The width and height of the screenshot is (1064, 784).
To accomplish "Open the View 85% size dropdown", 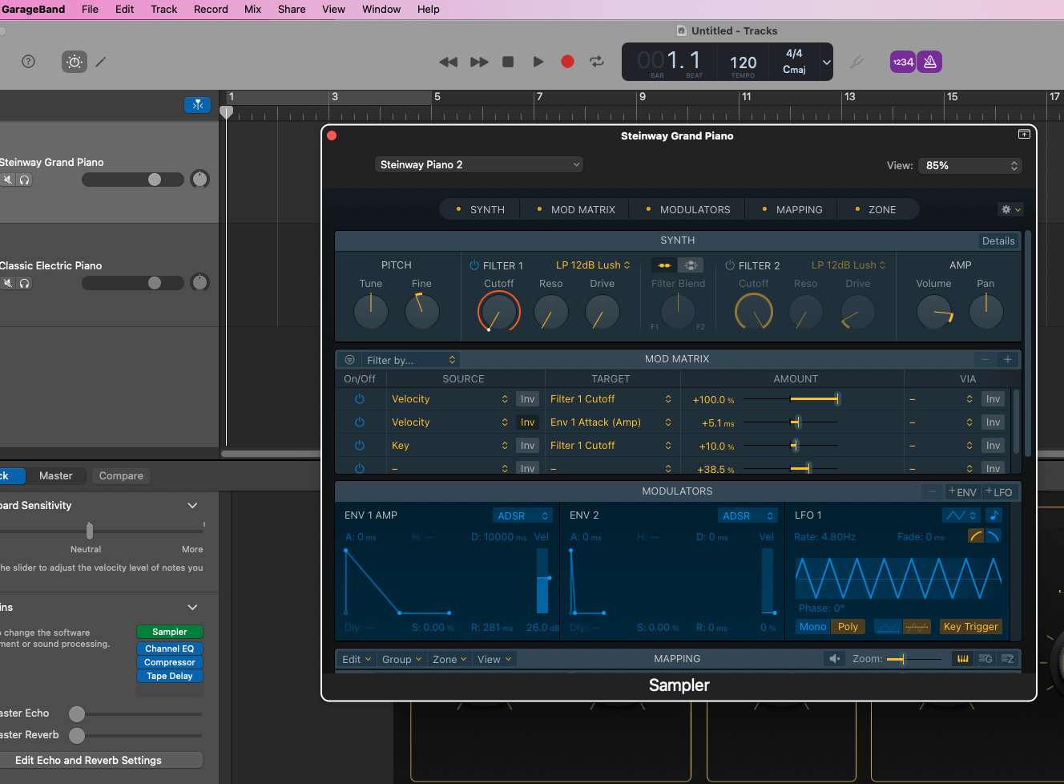I will click(970, 165).
